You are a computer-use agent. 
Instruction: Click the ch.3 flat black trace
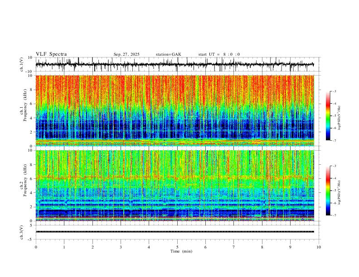pos(175,232)
